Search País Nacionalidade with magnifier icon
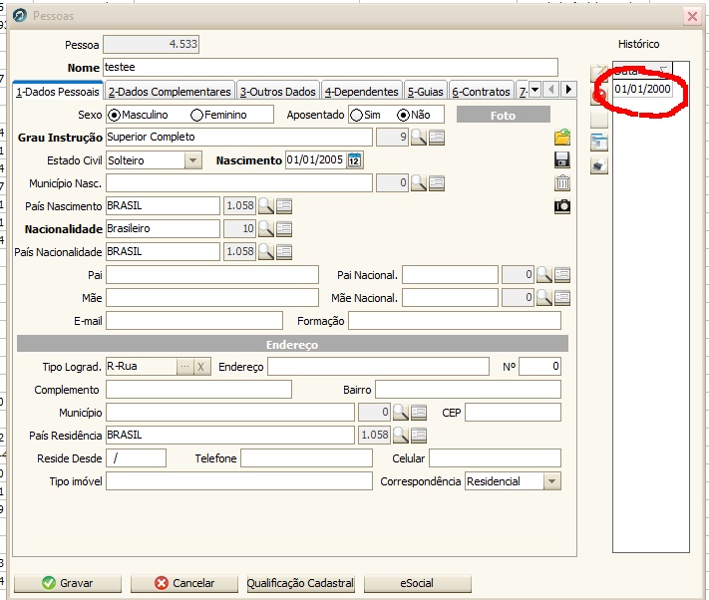The height and width of the screenshot is (600, 709). coord(266,251)
